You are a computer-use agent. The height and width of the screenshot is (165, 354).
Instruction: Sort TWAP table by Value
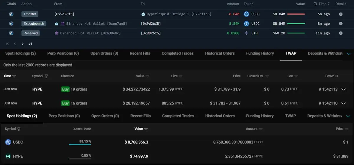point(147,76)
